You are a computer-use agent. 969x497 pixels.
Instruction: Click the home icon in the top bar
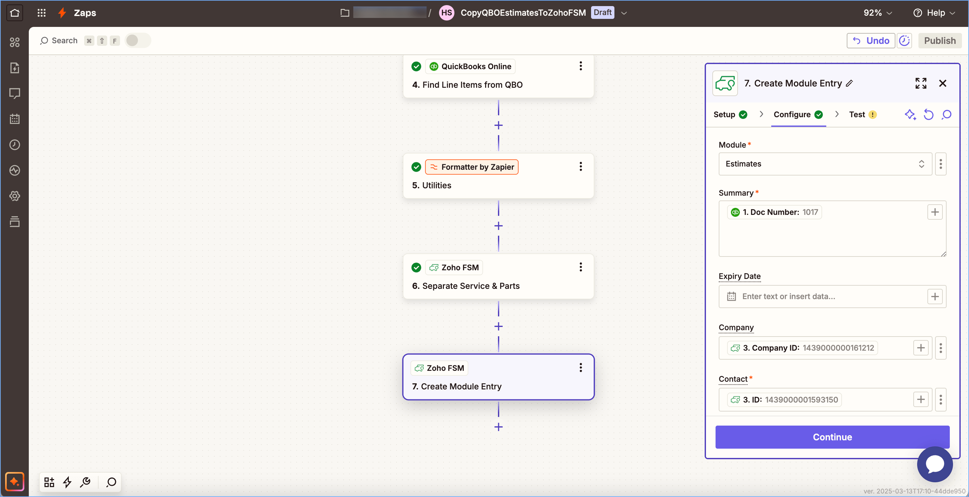click(x=15, y=13)
